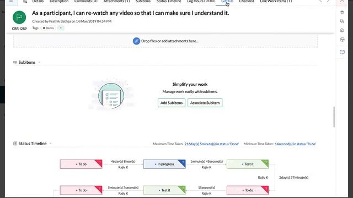Click the 2day(s) 37minute(s) duration label

294,177
